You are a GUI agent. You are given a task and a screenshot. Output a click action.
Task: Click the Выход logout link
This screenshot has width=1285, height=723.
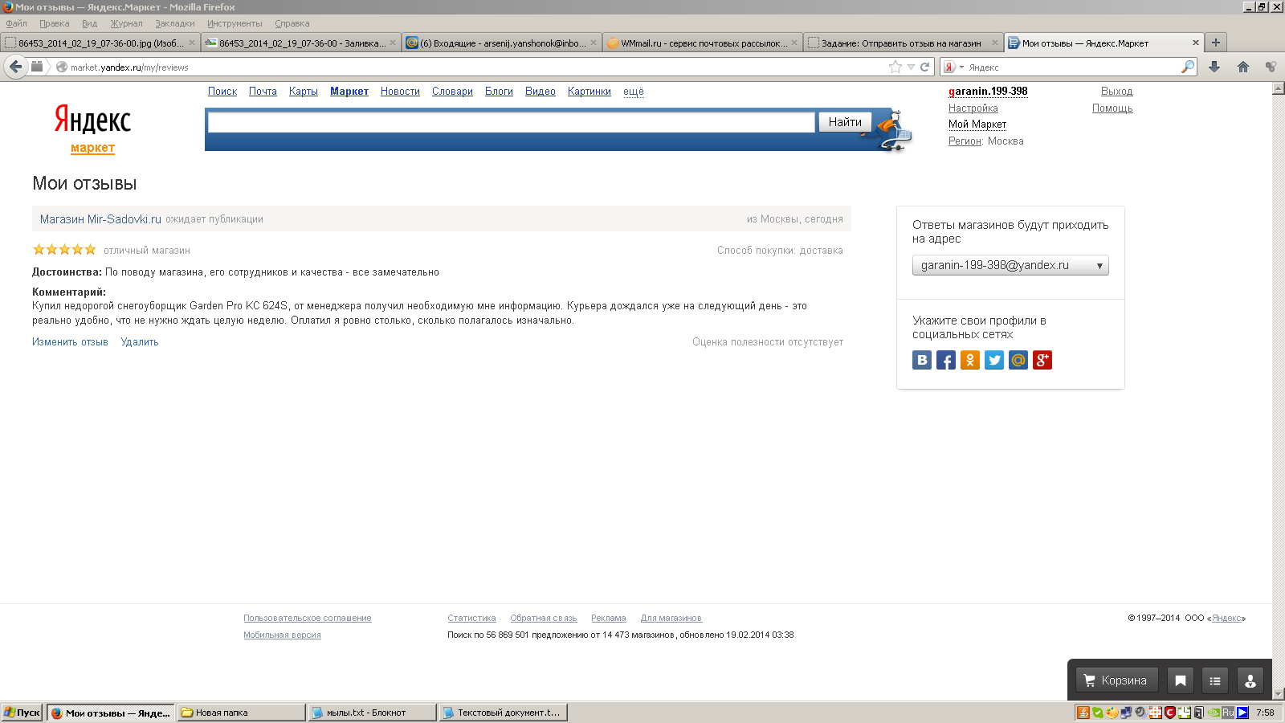(x=1116, y=92)
